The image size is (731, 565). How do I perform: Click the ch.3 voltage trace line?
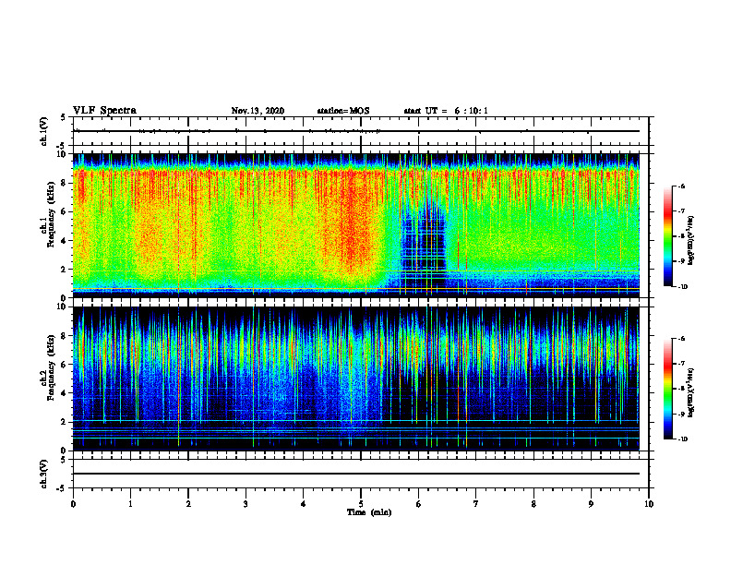pyautogui.click(x=356, y=474)
